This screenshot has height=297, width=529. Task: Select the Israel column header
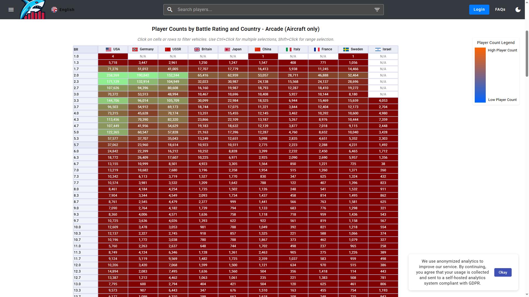coord(383,49)
